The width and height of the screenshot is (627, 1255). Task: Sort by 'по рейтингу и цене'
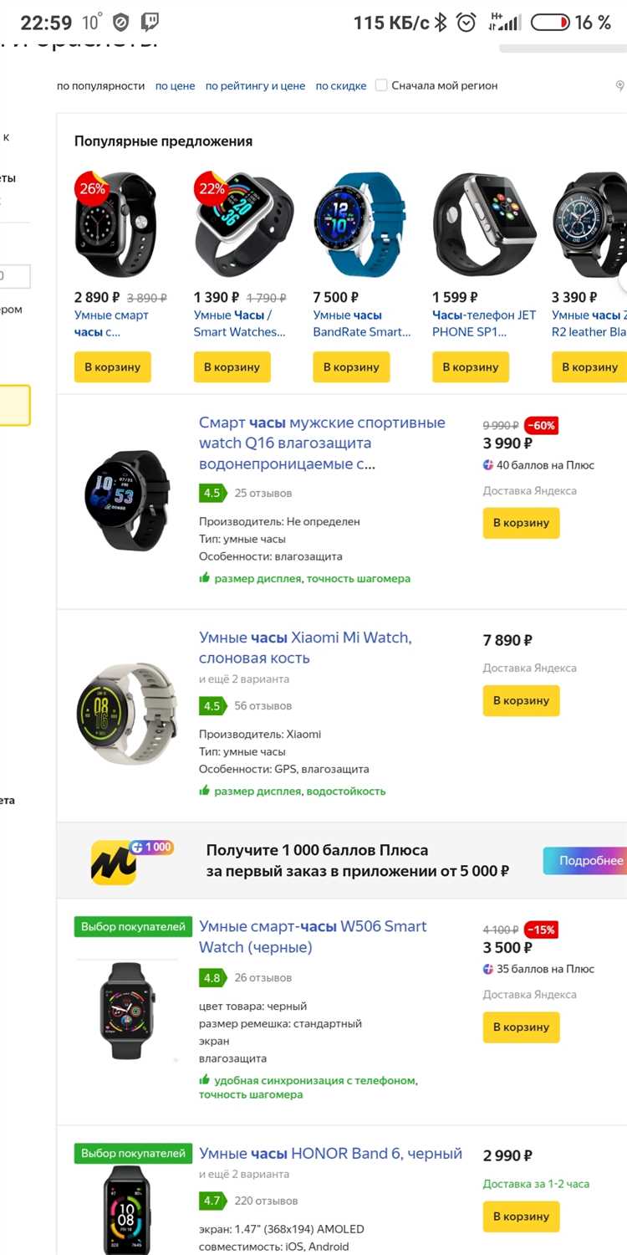click(x=255, y=85)
